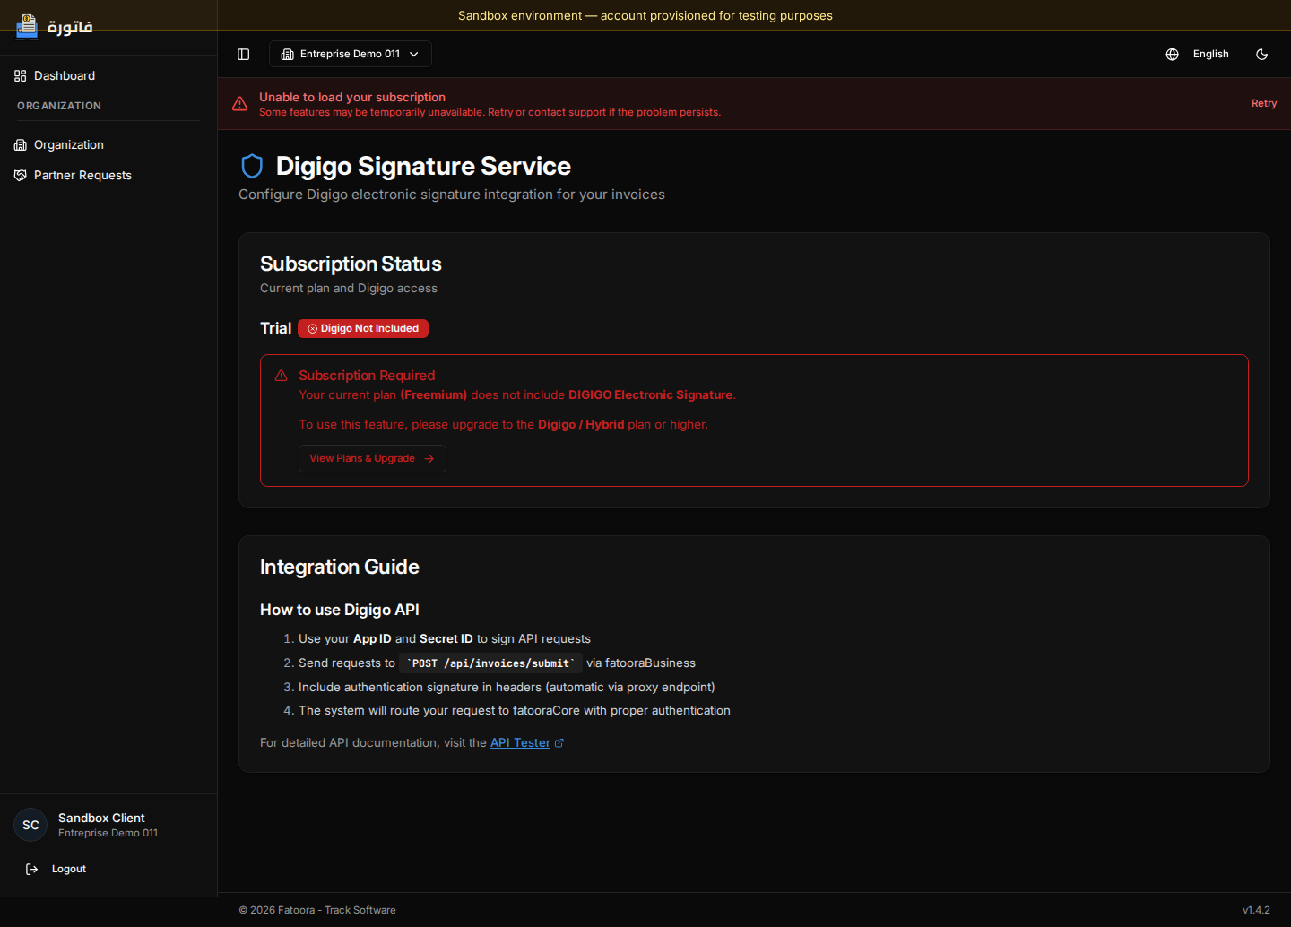The image size is (1291, 927).
Task: Click the 'How to use Digigo API' subheading
Action: coord(340,610)
